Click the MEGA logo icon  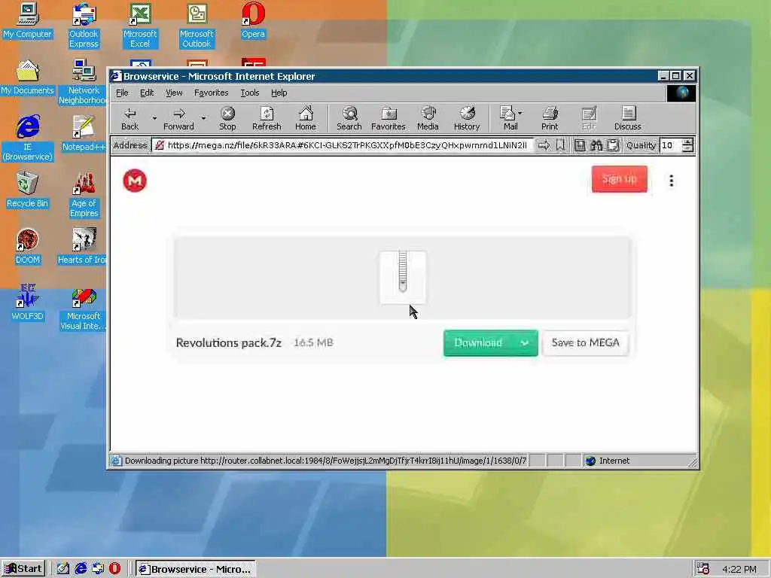[135, 181]
